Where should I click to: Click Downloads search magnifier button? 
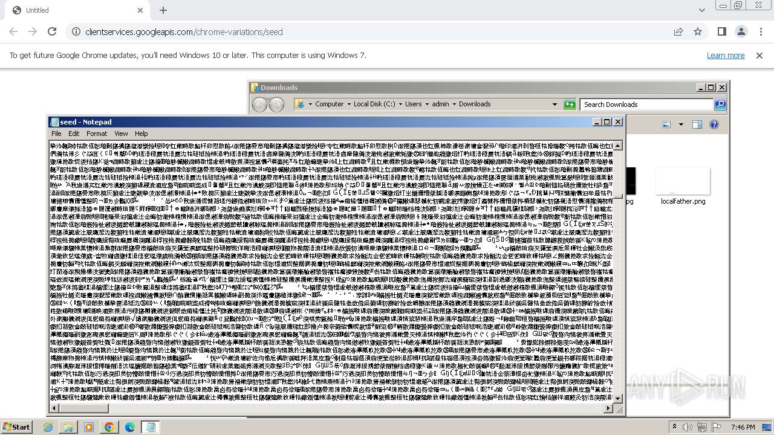pos(720,105)
